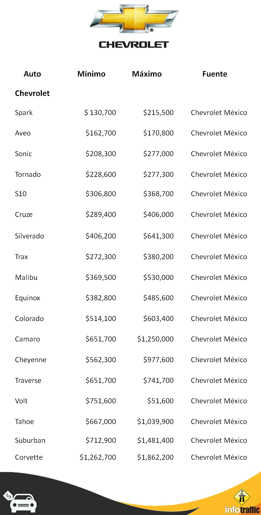Click the Spark model name
This screenshot has height=515, width=261.
pos(24,113)
